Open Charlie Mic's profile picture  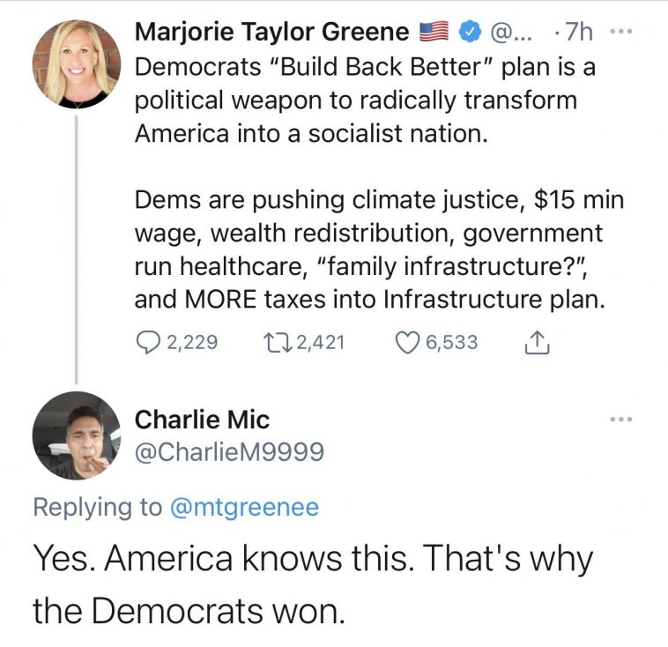[x=77, y=435]
